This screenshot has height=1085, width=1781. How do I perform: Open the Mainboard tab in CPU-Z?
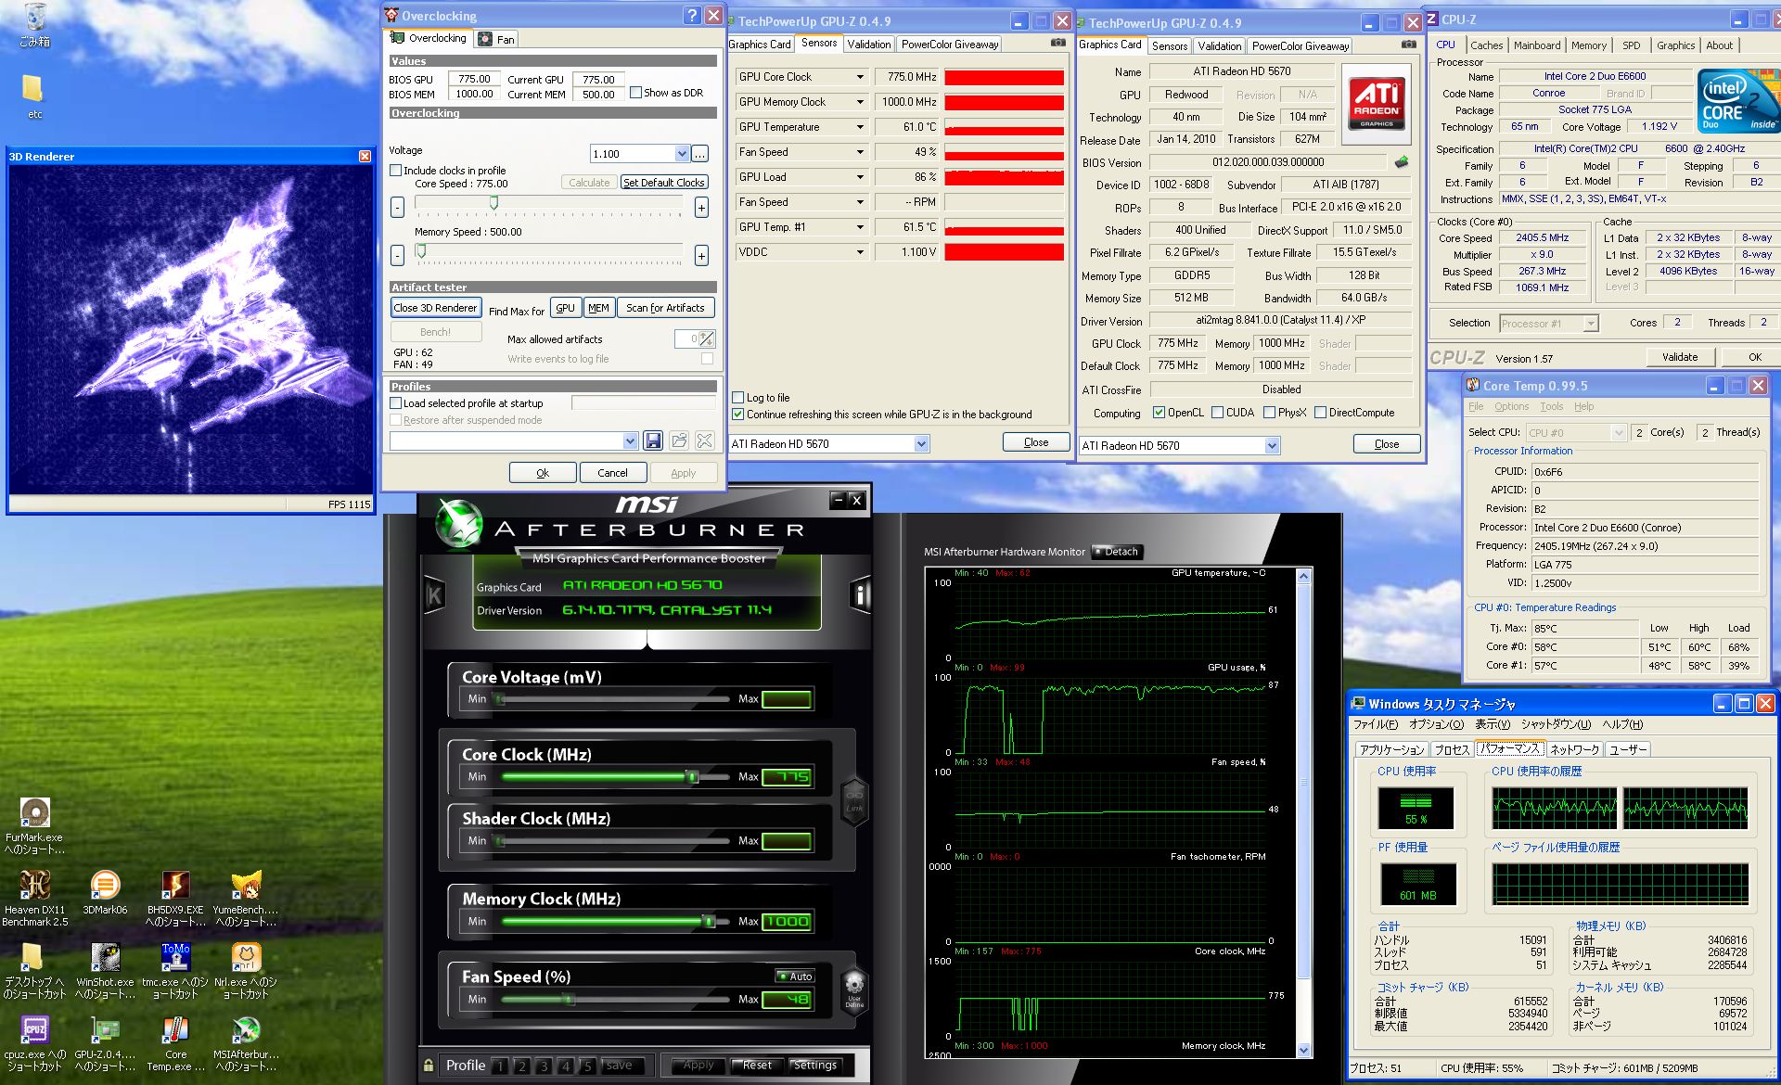click(x=1536, y=45)
